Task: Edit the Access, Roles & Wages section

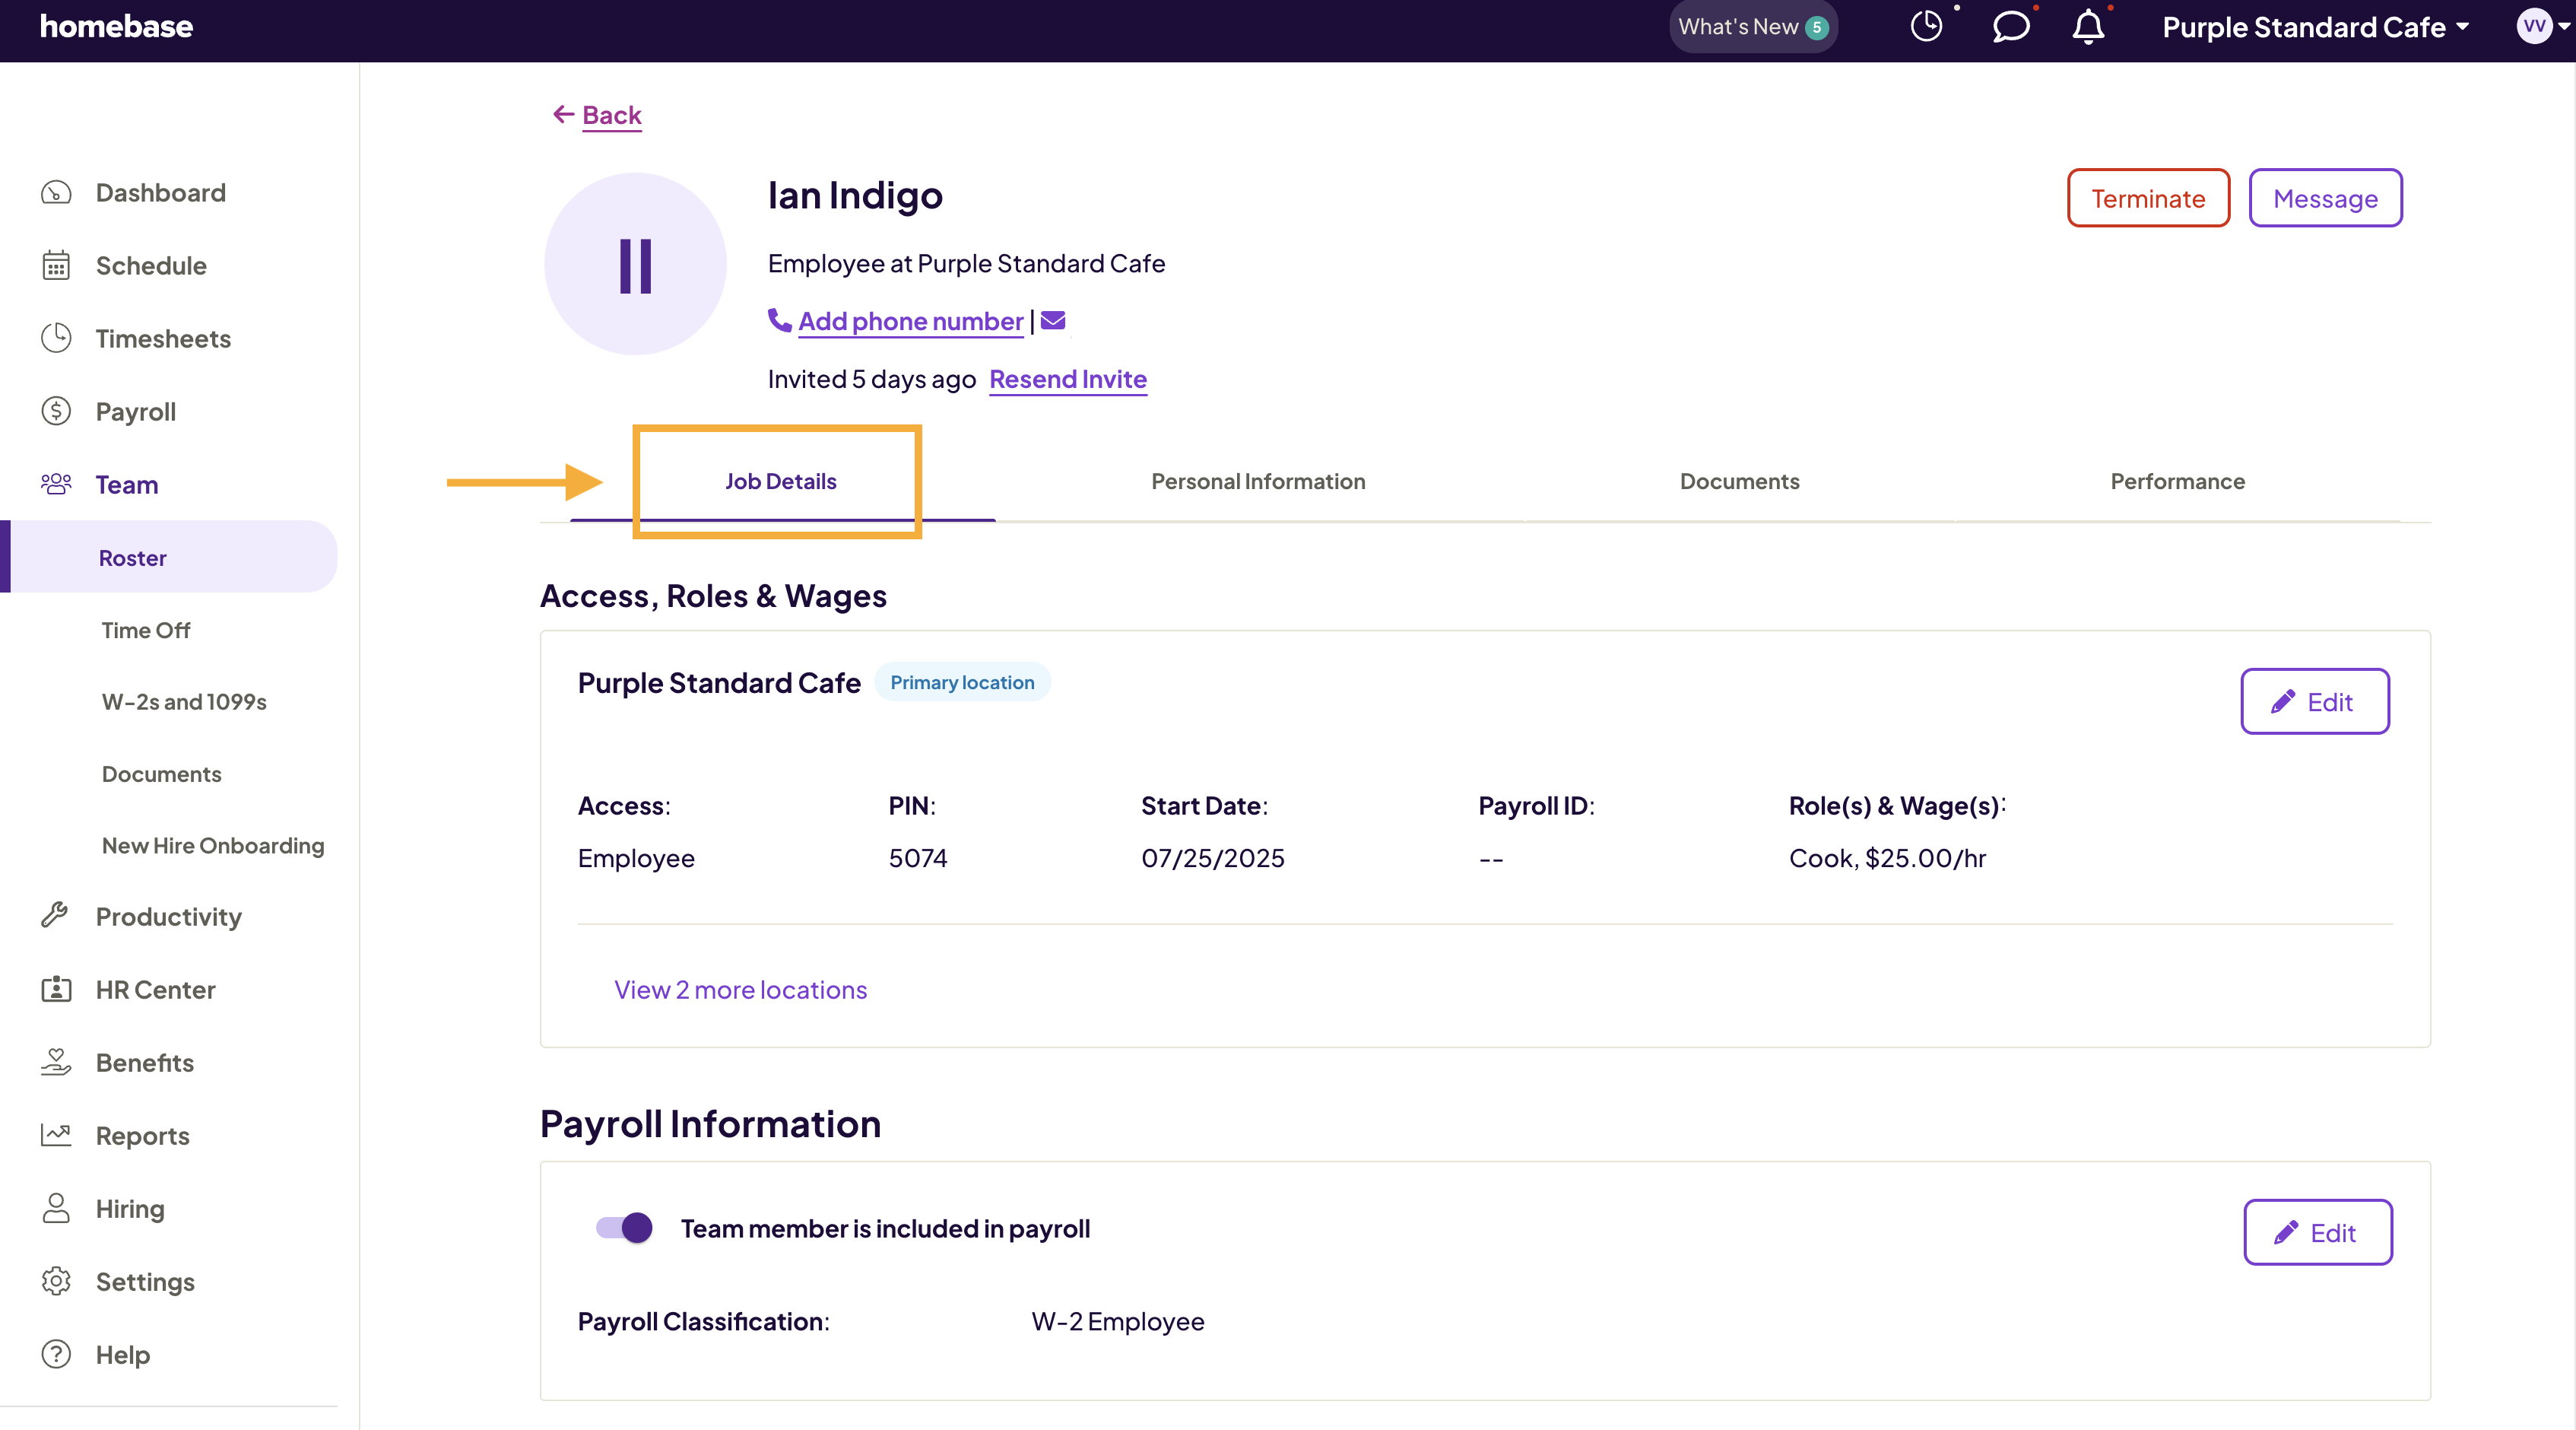Action: (2314, 701)
